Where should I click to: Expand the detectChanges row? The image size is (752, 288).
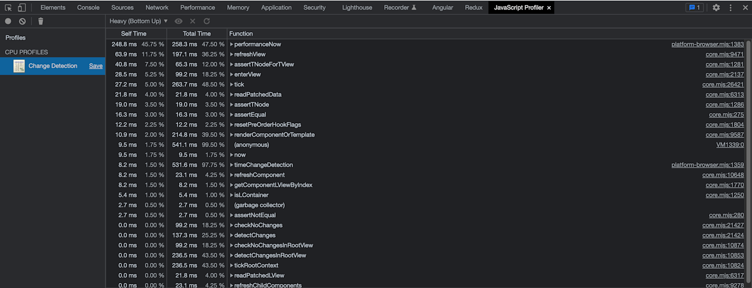coord(231,235)
